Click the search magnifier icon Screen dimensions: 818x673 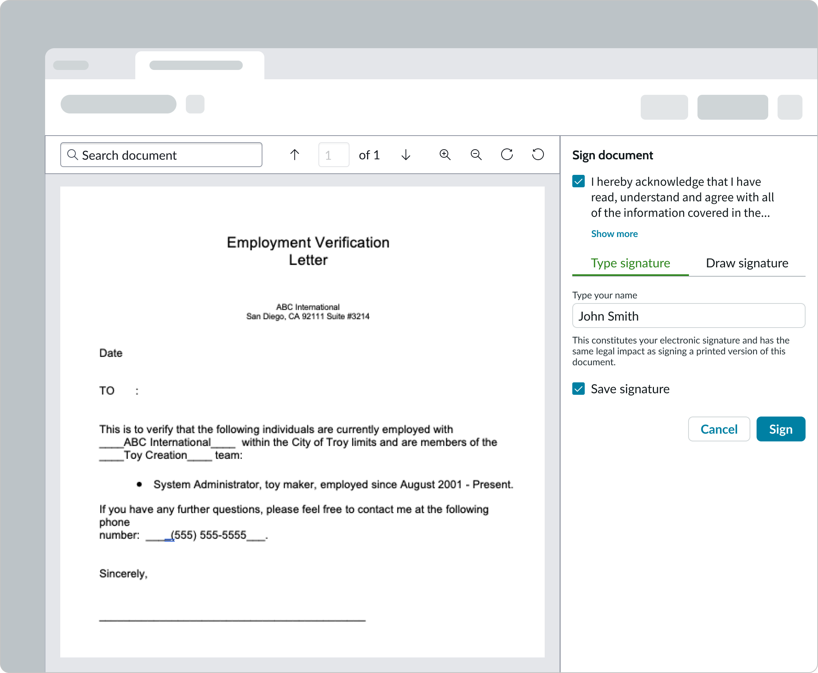[72, 155]
